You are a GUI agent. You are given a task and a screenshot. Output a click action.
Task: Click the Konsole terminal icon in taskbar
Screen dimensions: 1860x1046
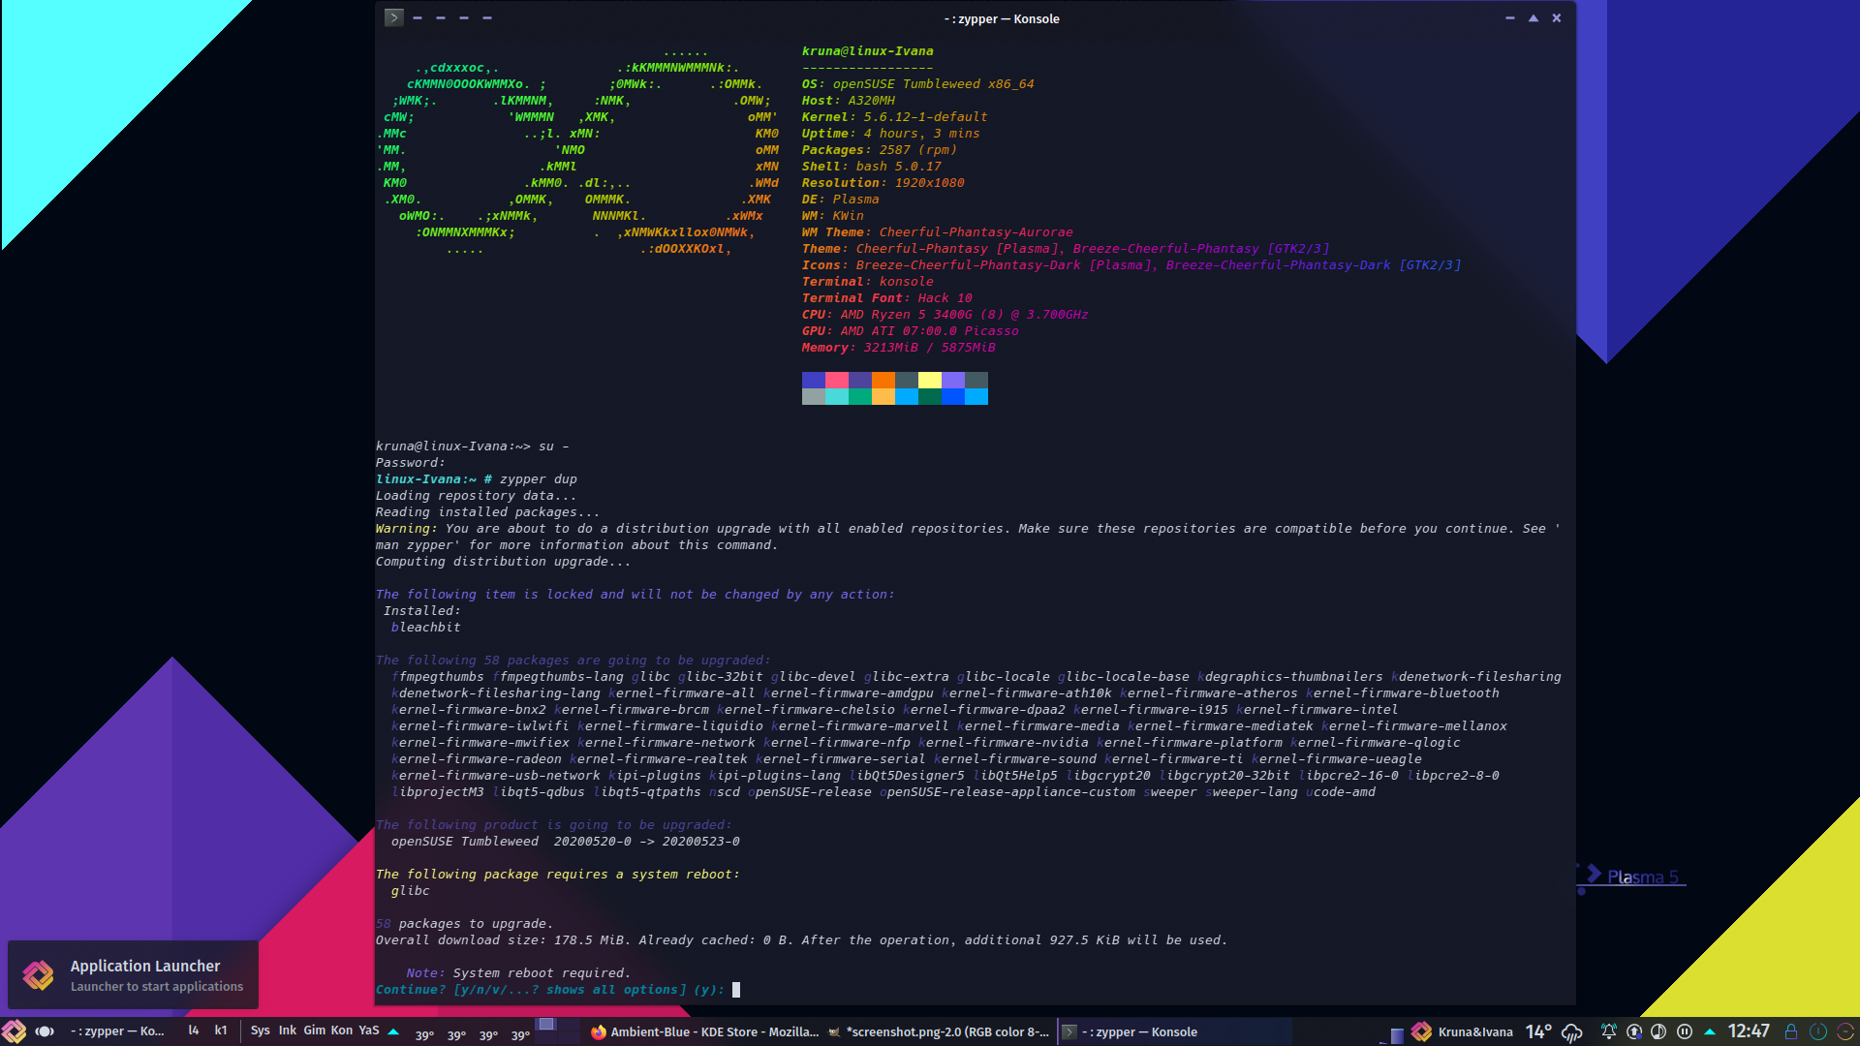pos(1069,1032)
